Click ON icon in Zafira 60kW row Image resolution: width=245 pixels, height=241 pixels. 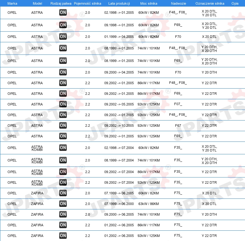click(63, 193)
